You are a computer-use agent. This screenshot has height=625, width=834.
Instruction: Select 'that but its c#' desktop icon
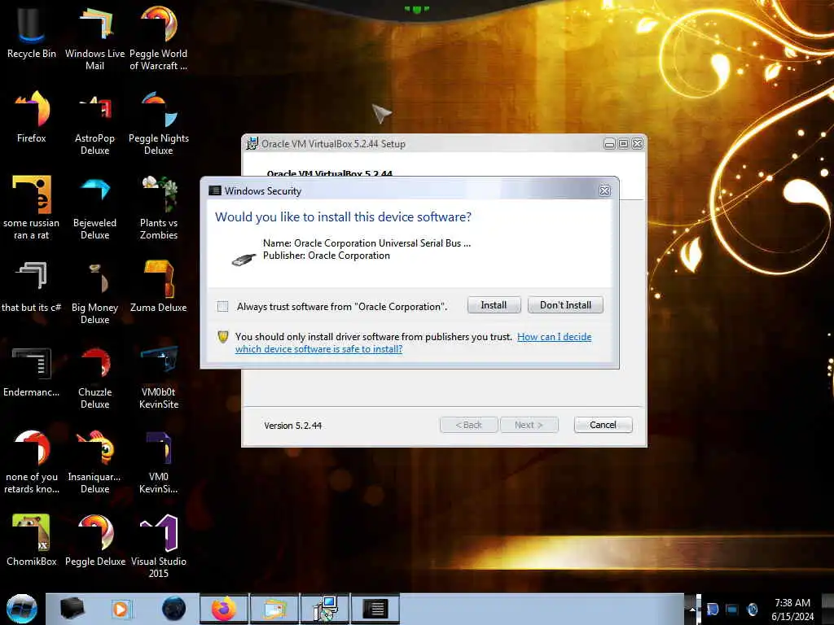tap(32, 286)
